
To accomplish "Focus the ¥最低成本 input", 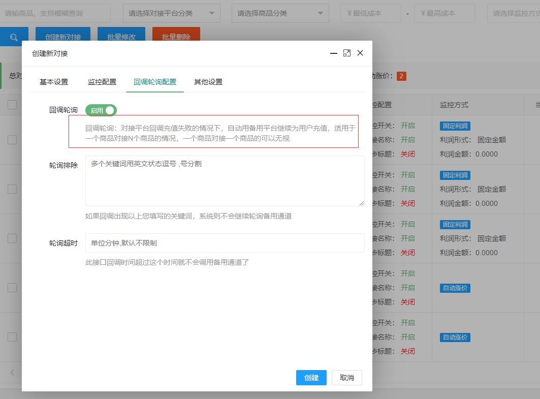I will [371, 13].
